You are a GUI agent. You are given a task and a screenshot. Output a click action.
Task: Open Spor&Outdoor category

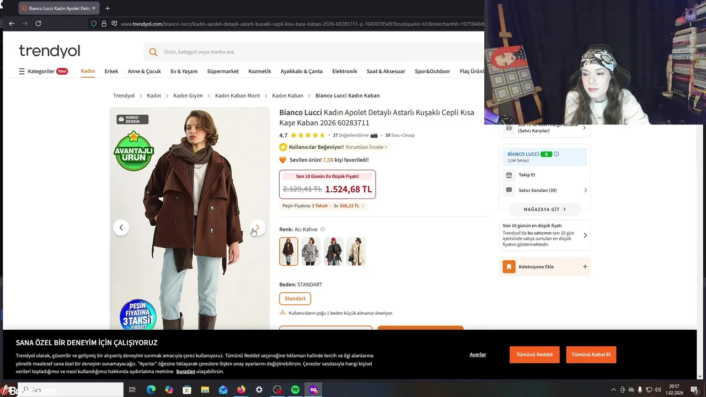coord(432,71)
